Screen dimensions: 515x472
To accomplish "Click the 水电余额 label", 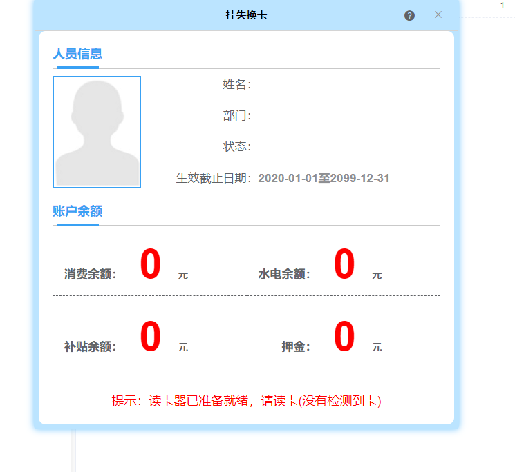I will pyautogui.click(x=284, y=274).
